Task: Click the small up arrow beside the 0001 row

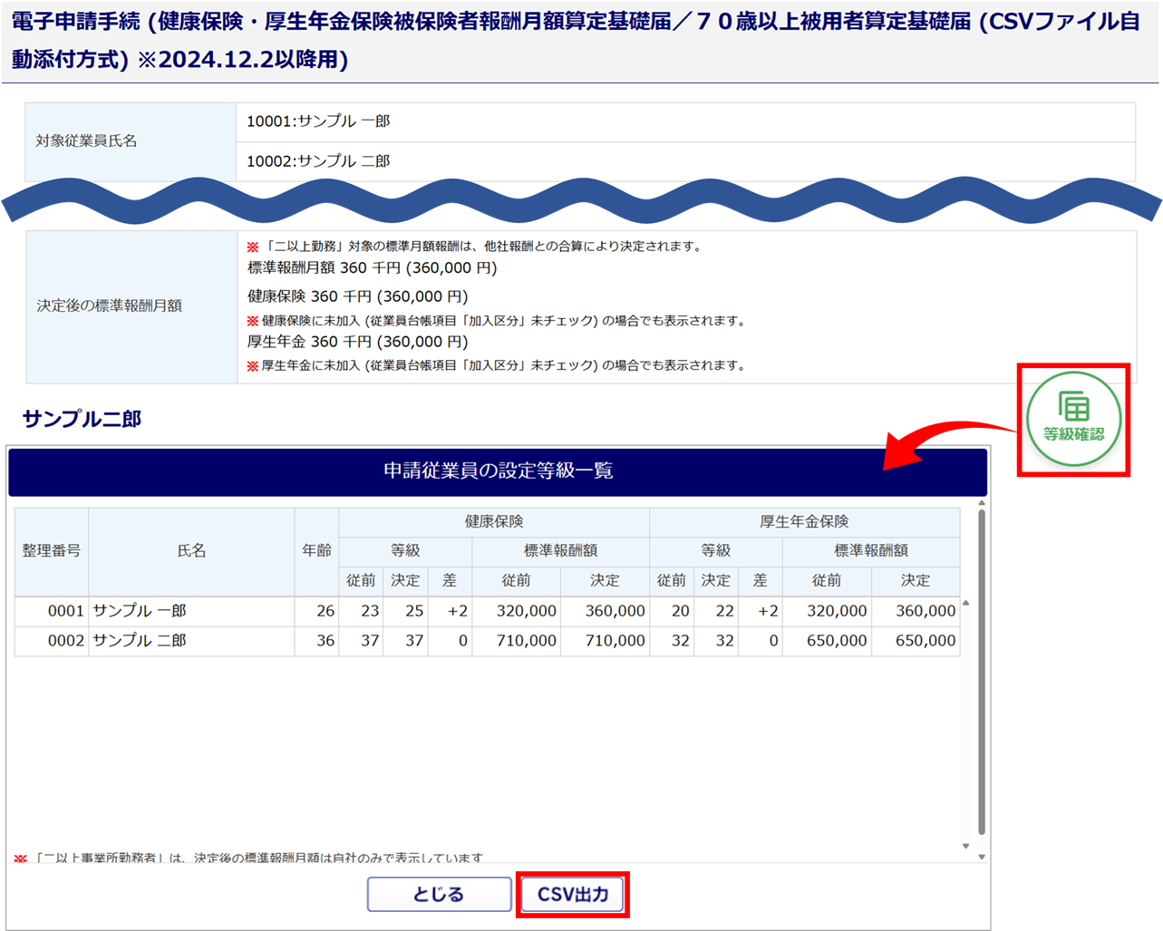Action: tap(965, 603)
